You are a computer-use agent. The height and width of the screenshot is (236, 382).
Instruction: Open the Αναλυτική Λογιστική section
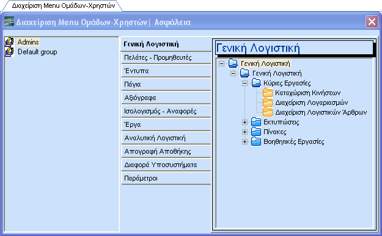[166, 138]
